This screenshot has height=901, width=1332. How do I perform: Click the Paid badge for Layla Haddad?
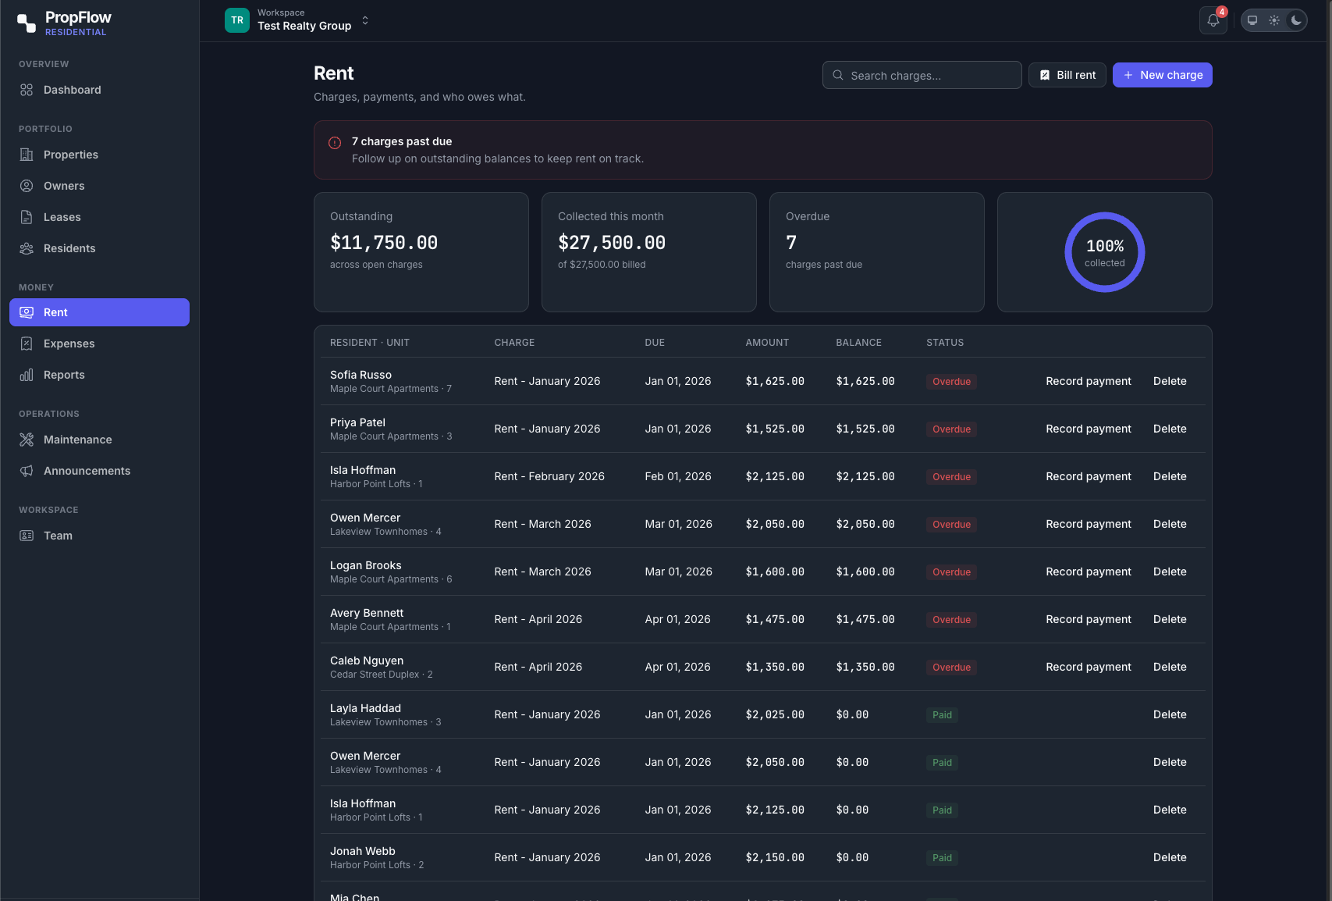click(942, 715)
